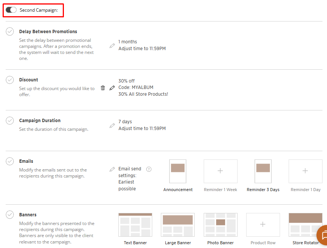Click the Discount section checkmark

(x=10, y=80)
